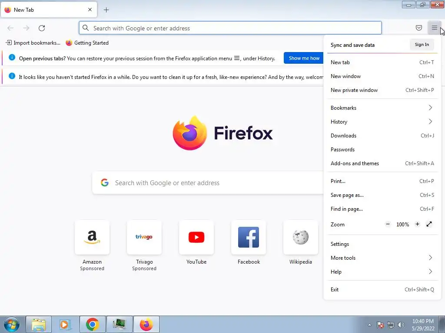The width and height of the screenshot is (445, 333).
Task: Click the magnifier icon in the address bar
Action: coord(86,28)
